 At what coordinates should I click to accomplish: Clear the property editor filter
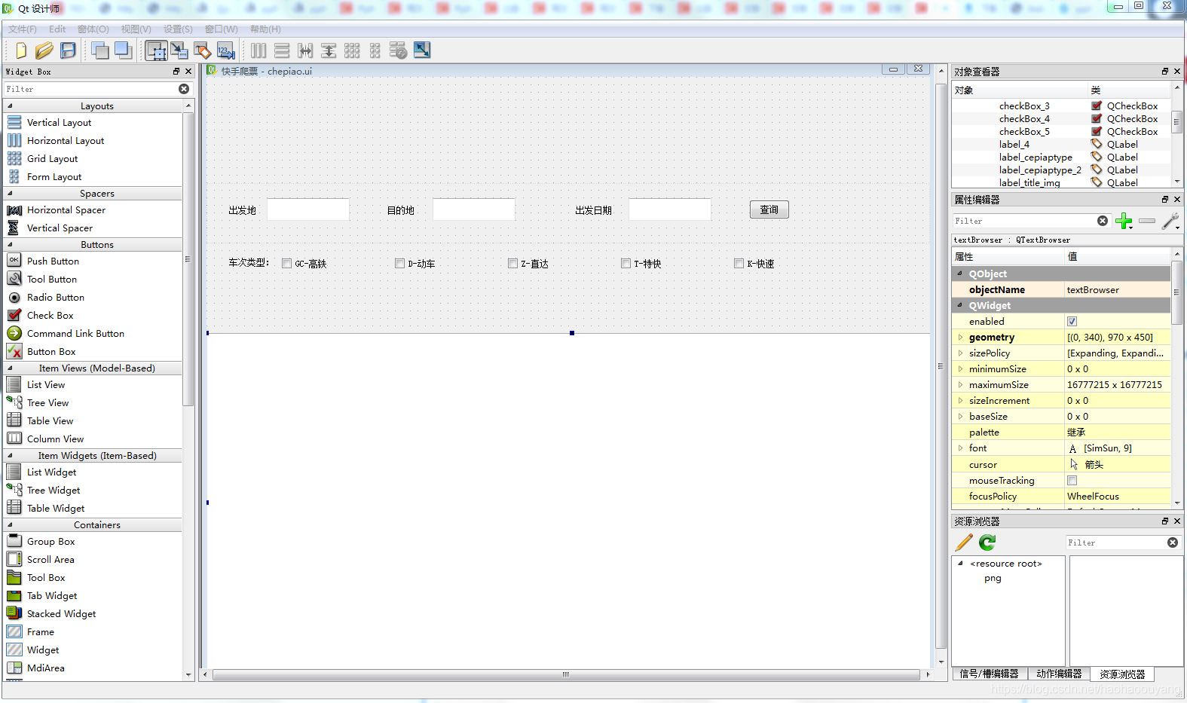1103,221
